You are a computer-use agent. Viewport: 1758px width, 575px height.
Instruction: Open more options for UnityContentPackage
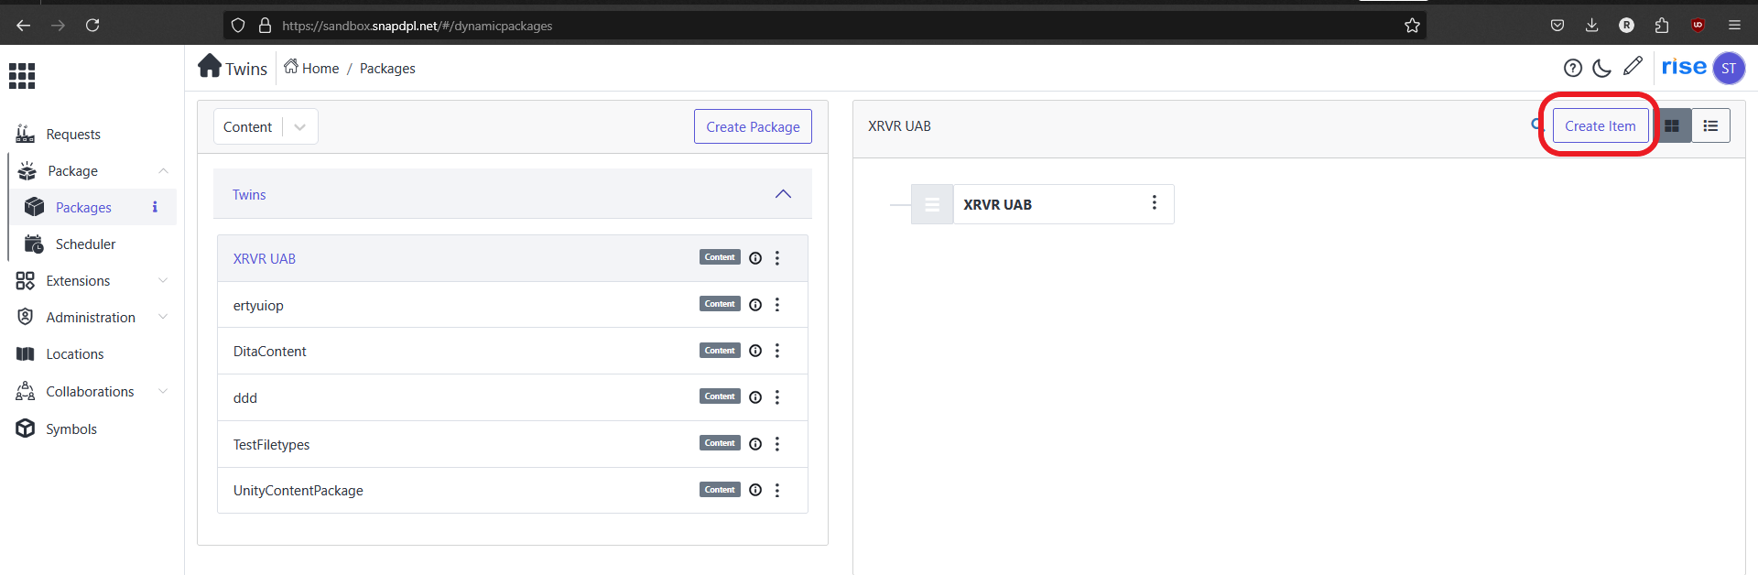click(x=777, y=490)
